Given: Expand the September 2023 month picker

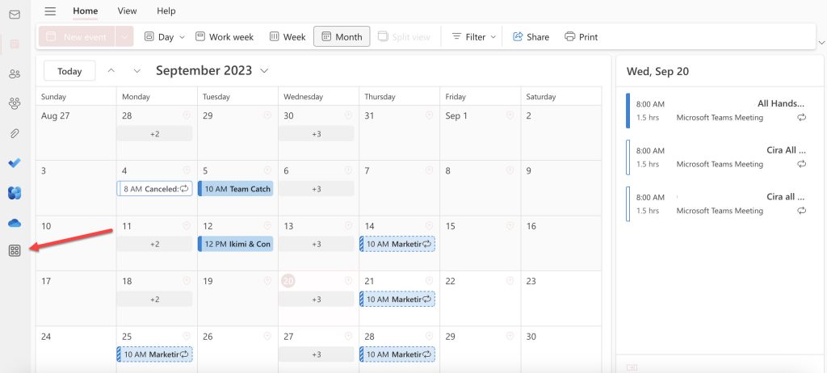Looking at the screenshot, I should pos(264,71).
